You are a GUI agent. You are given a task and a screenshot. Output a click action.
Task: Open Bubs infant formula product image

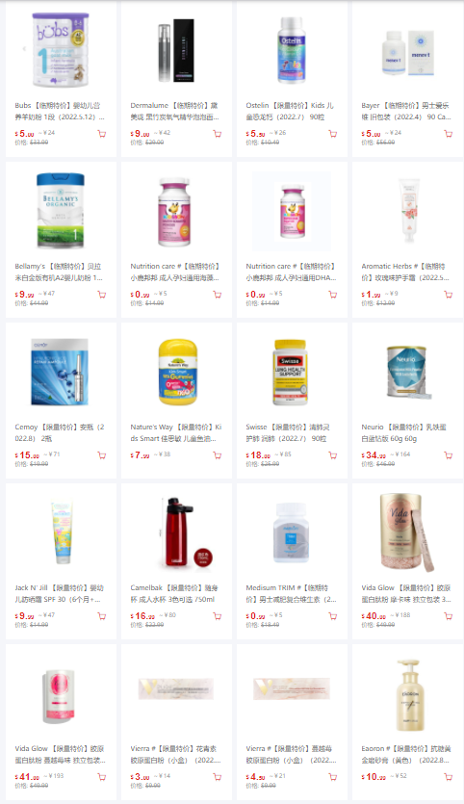[x=61, y=50]
